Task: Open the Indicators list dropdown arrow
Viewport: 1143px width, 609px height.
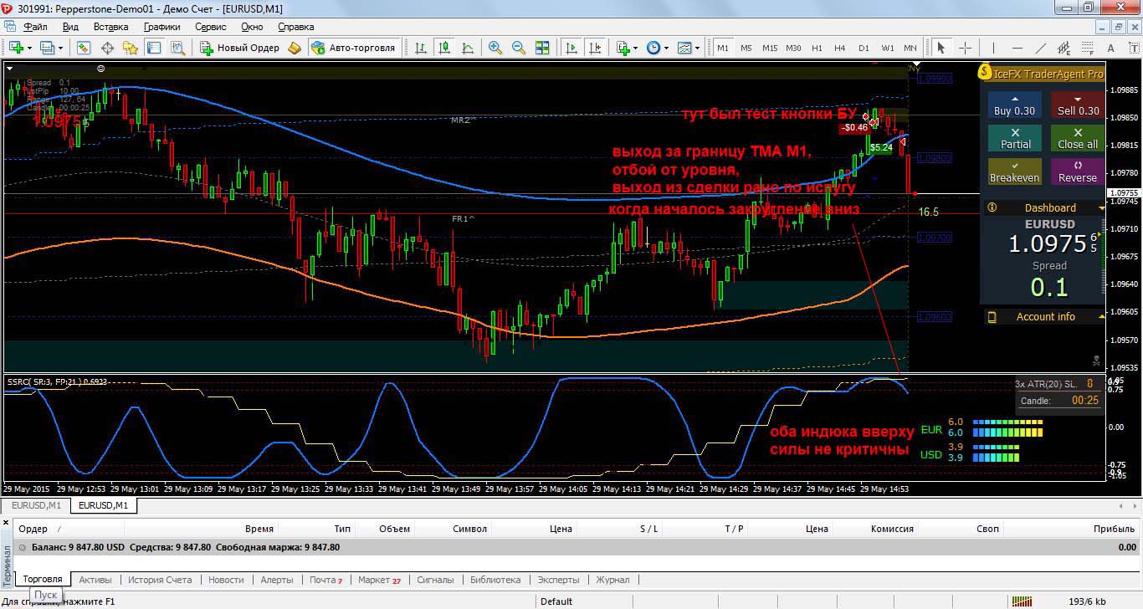Action: [x=634, y=48]
